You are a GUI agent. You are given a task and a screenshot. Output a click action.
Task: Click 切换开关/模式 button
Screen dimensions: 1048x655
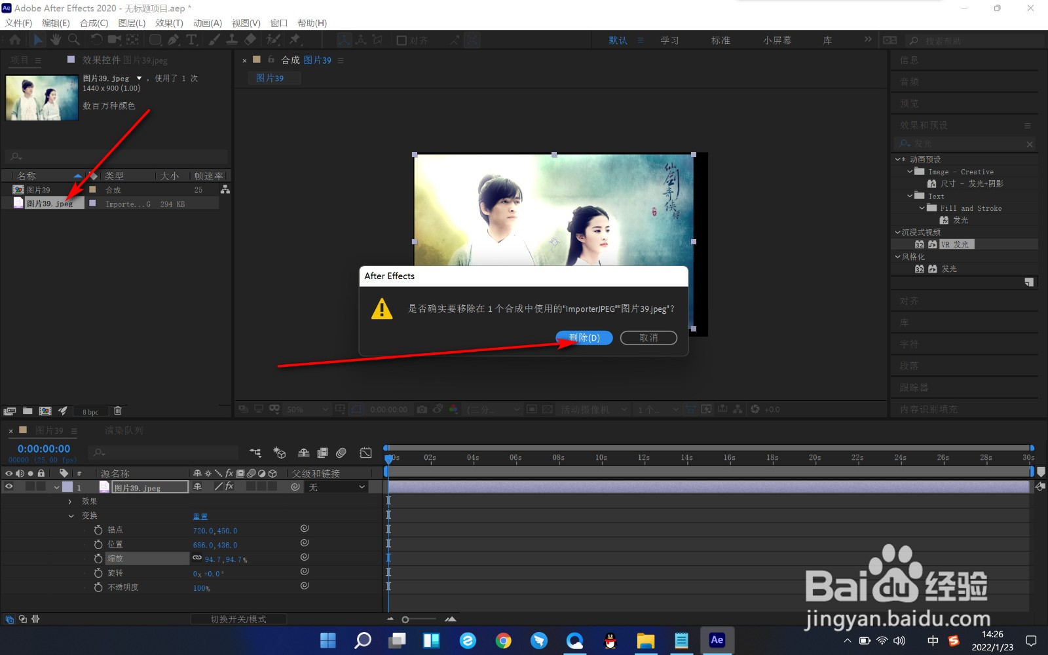(x=238, y=619)
